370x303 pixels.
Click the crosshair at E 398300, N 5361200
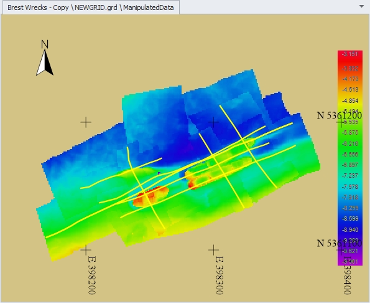pos(213,123)
